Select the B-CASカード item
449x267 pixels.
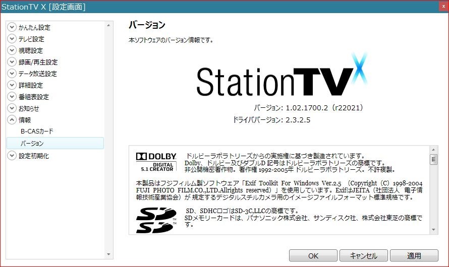coord(37,131)
